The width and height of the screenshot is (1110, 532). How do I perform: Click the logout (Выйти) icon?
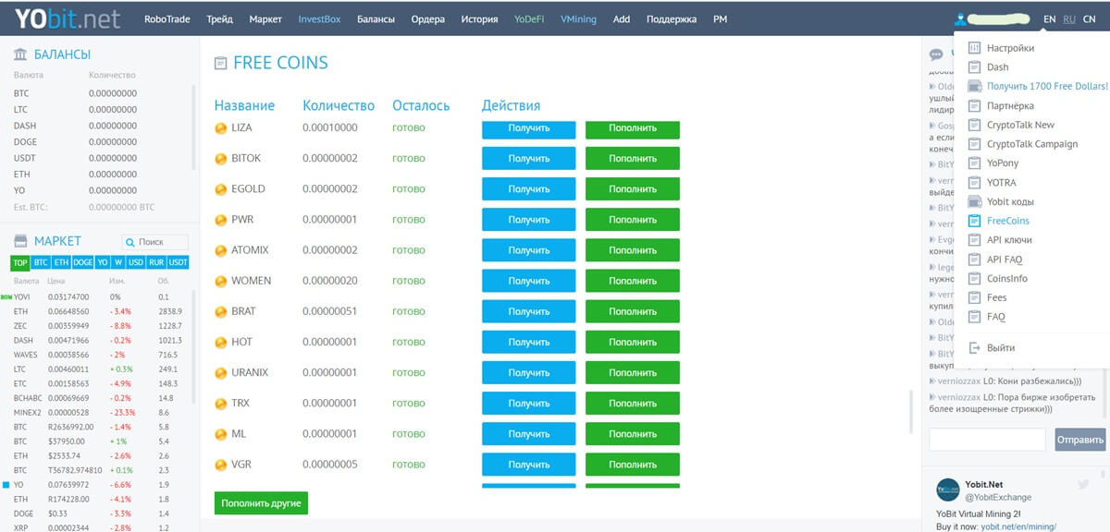(x=974, y=348)
